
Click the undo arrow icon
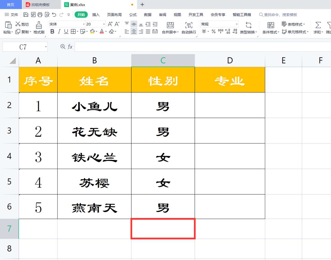[54, 15]
